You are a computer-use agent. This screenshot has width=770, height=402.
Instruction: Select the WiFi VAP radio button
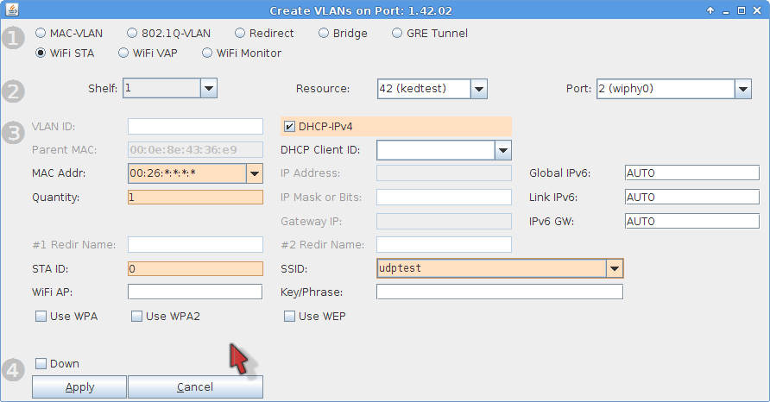coord(123,53)
